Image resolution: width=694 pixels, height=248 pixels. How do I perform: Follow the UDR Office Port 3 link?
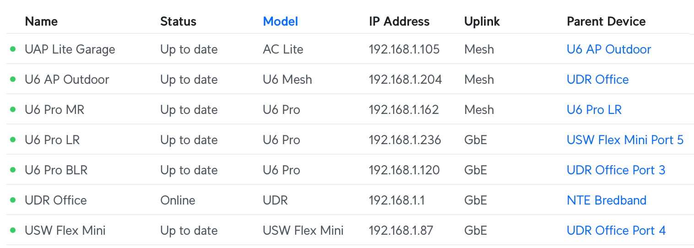[x=616, y=170]
